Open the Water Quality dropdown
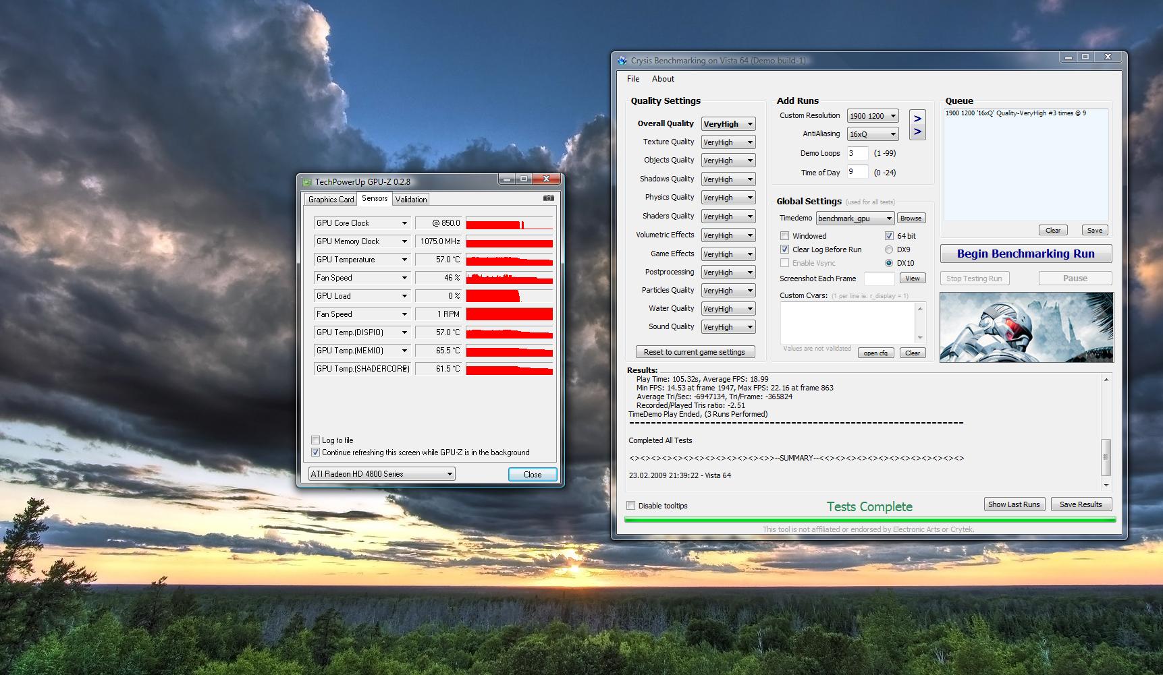 click(x=728, y=309)
